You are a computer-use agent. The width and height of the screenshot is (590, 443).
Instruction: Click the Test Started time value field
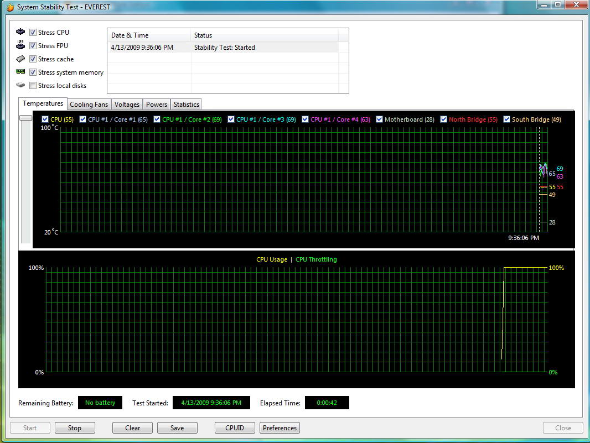point(211,403)
